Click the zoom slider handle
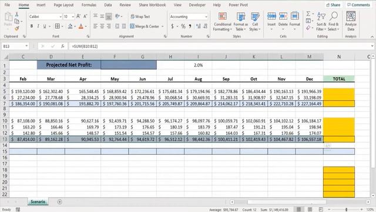Image resolution: width=376 pixels, height=212 pixels. pyautogui.click(x=346, y=210)
